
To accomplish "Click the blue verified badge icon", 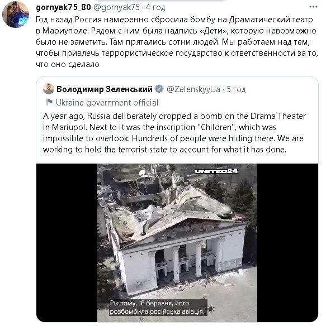I will point(159,89).
